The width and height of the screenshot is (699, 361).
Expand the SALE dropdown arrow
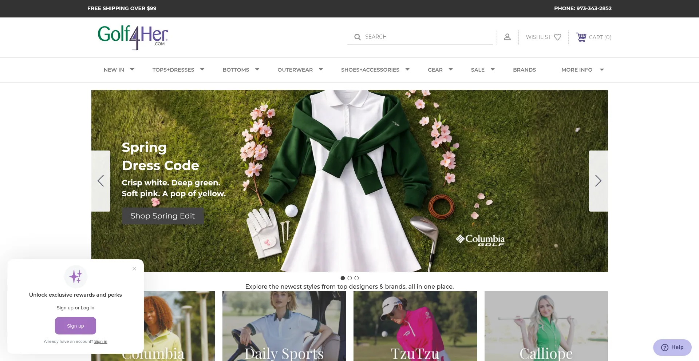493,69
